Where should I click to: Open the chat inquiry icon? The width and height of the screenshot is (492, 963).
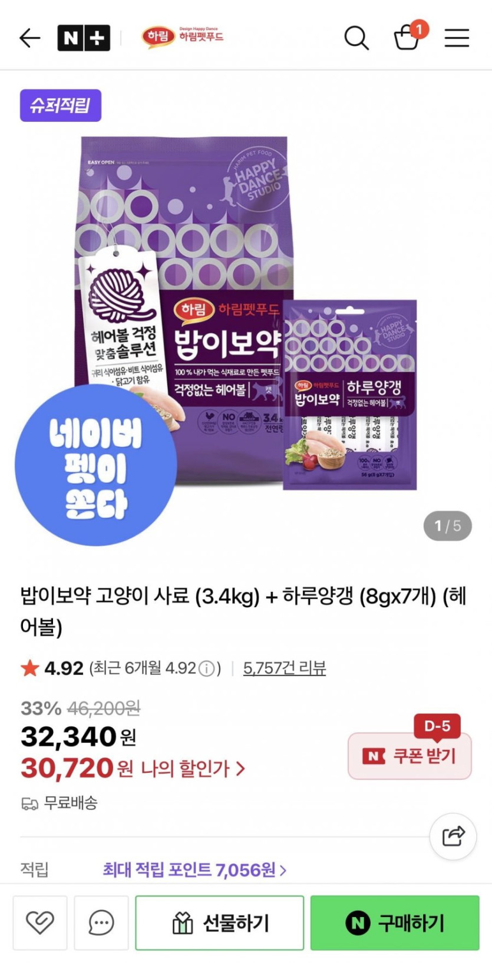pos(101,922)
